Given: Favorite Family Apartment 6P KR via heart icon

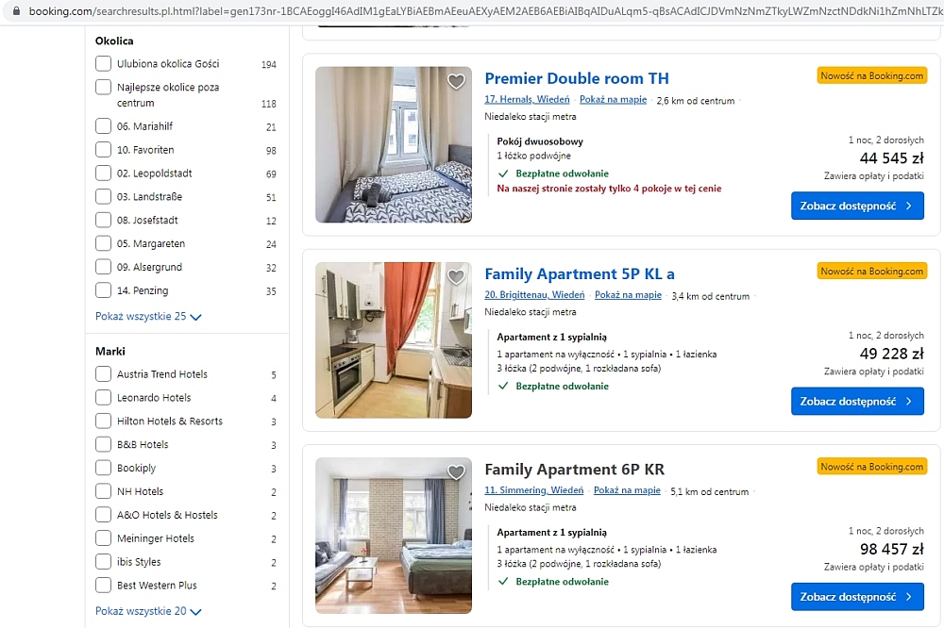Looking at the screenshot, I should click(456, 471).
